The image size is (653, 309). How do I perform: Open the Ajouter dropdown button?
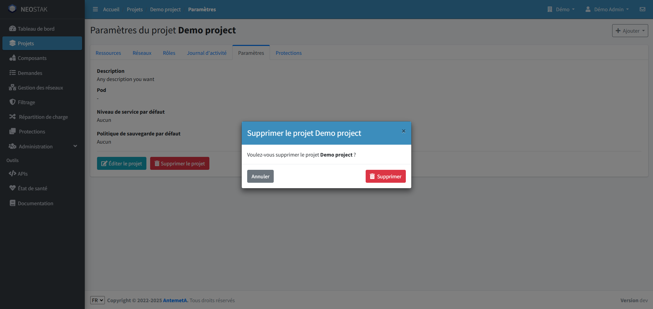pyautogui.click(x=630, y=31)
